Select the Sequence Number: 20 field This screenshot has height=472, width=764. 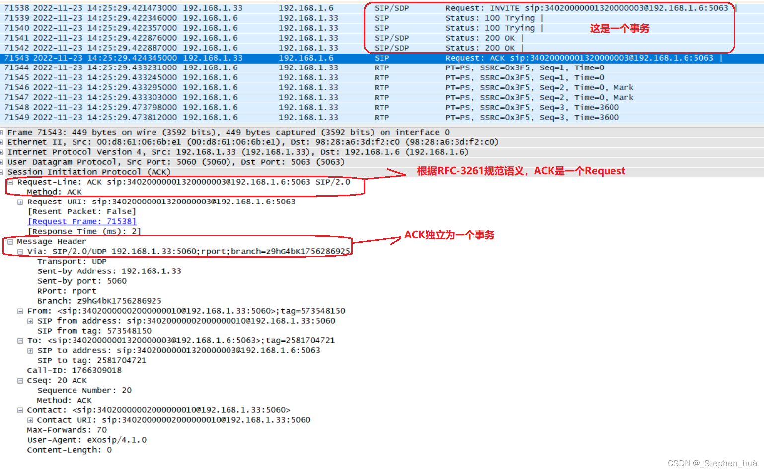click(84, 391)
